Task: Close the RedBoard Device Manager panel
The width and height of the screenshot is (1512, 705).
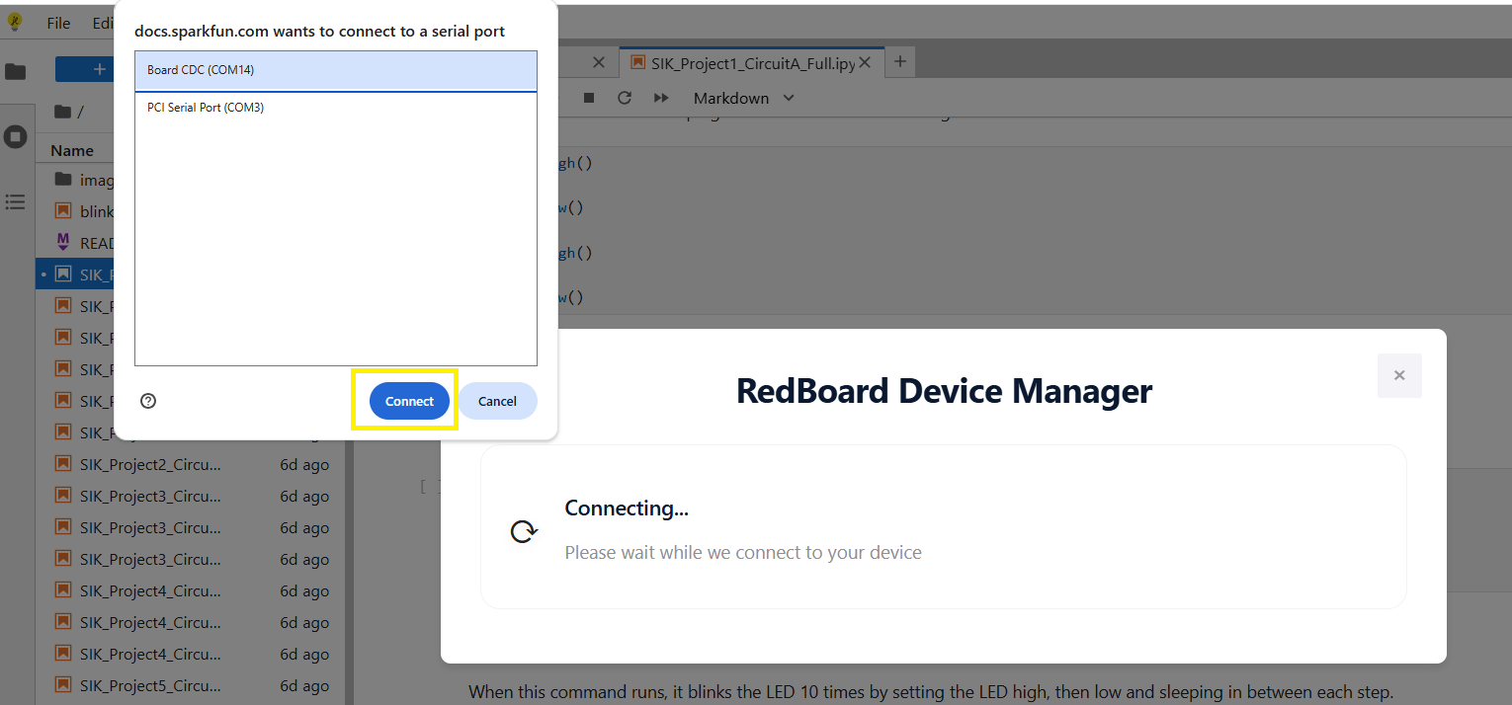Action: pos(1398,375)
